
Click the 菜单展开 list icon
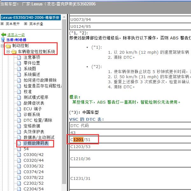(2, 24)
